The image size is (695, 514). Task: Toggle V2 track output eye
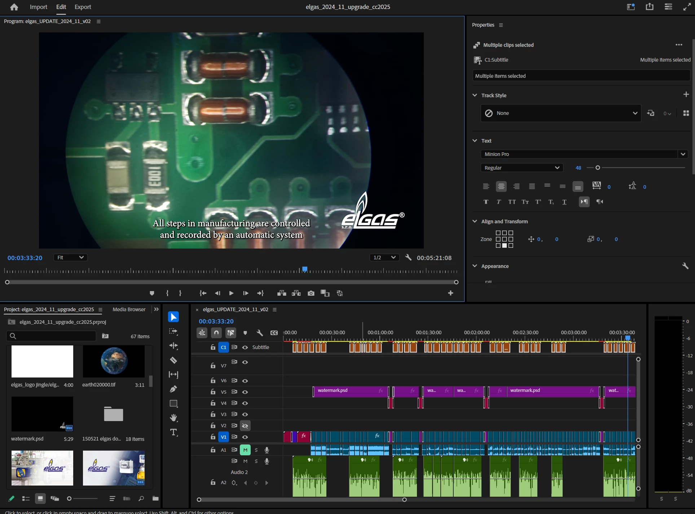click(x=245, y=426)
